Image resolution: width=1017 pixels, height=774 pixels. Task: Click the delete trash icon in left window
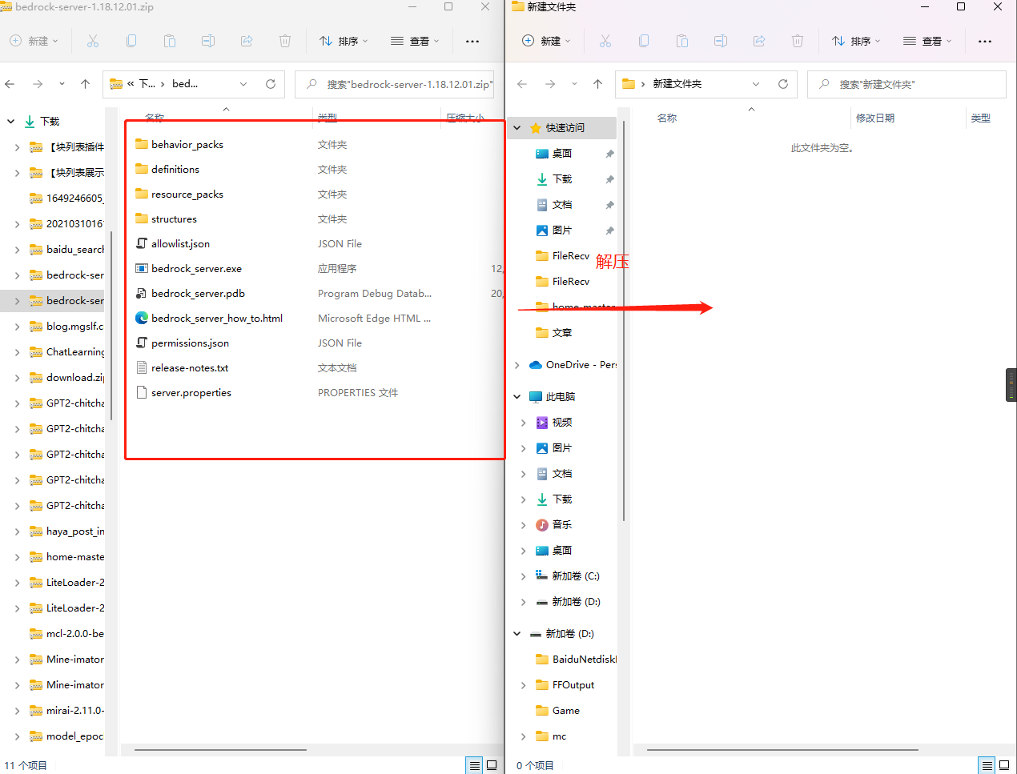(x=285, y=41)
